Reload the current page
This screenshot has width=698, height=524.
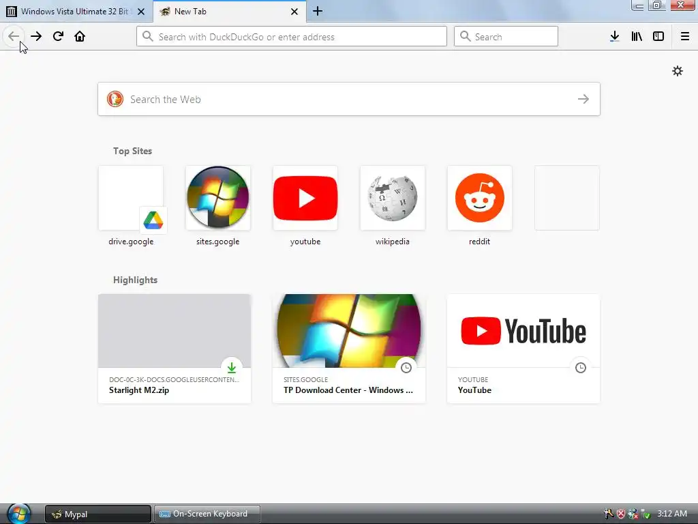click(x=58, y=36)
